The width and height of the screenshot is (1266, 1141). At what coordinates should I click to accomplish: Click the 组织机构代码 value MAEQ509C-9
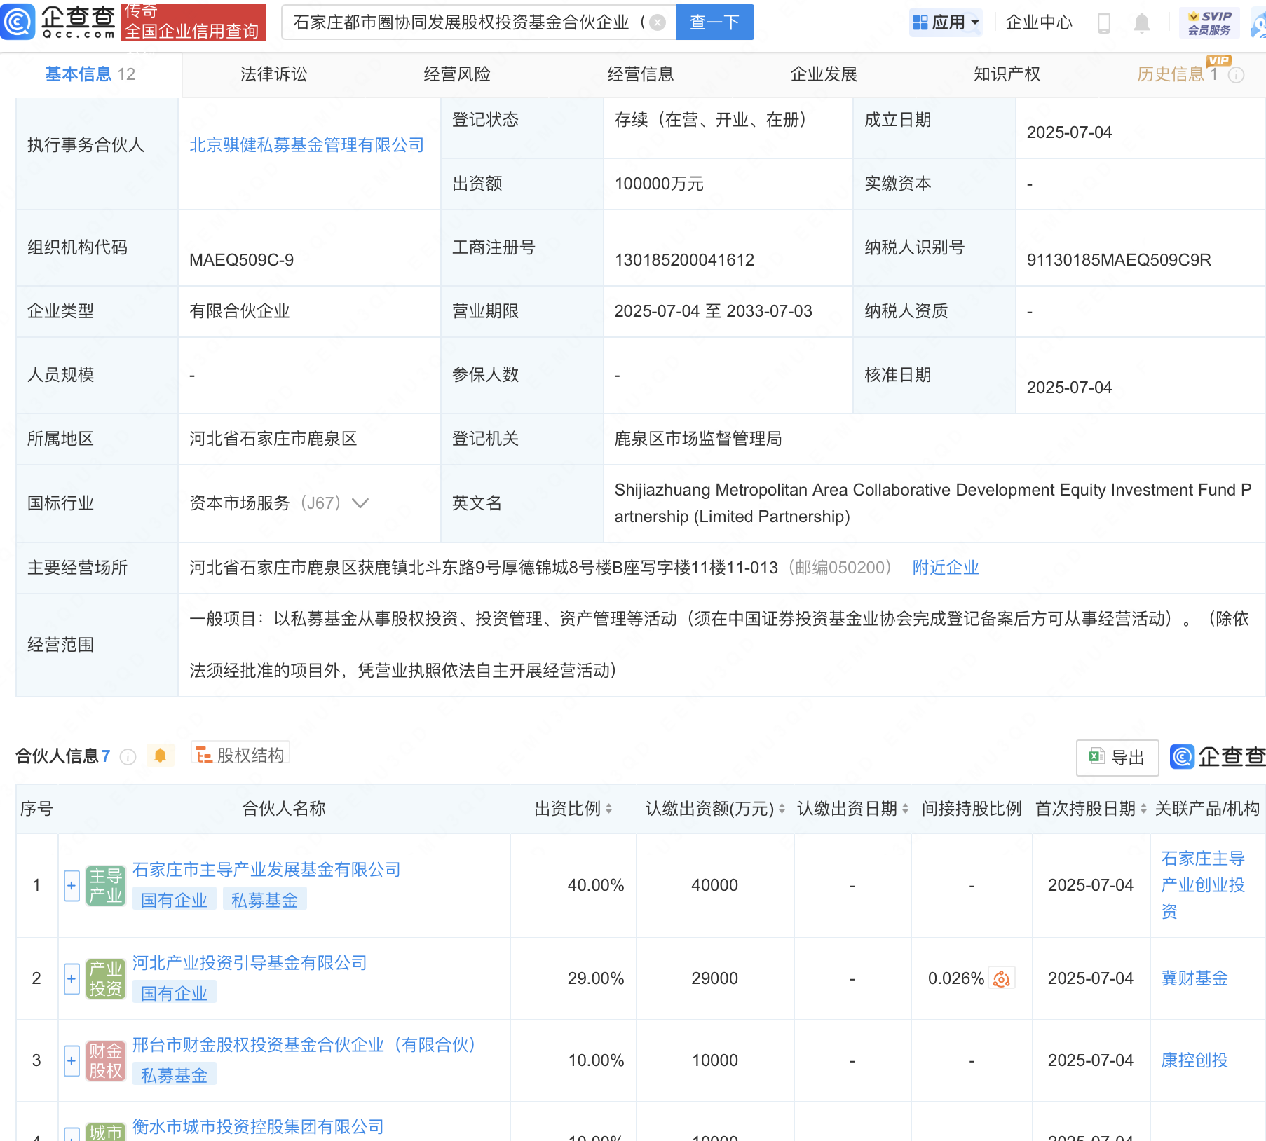click(x=242, y=260)
